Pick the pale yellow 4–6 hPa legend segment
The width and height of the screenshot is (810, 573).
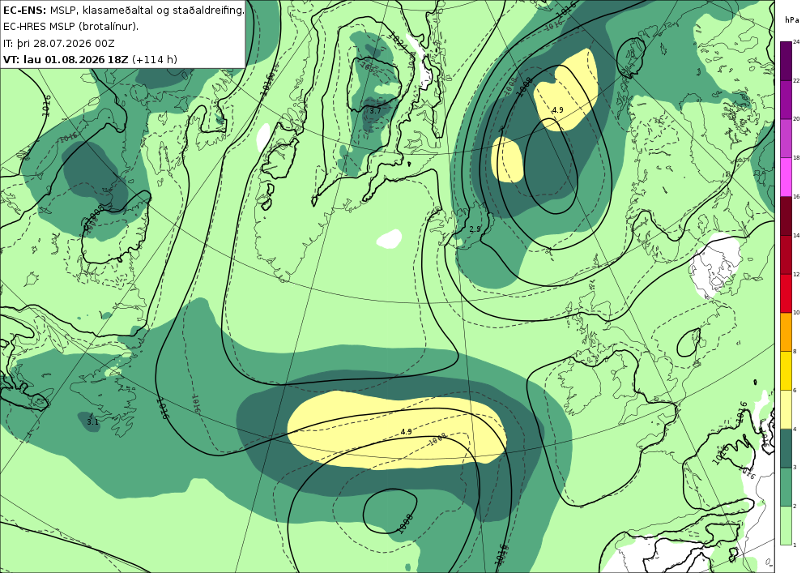(787, 409)
